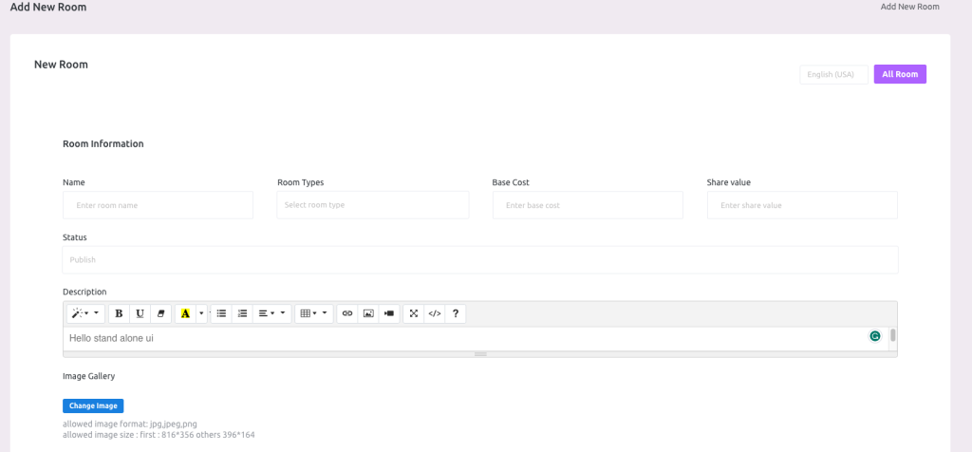The height and width of the screenshot is (452, 972).
Task: Insert an unordered bullet list
Action: (x=221, y=313)
